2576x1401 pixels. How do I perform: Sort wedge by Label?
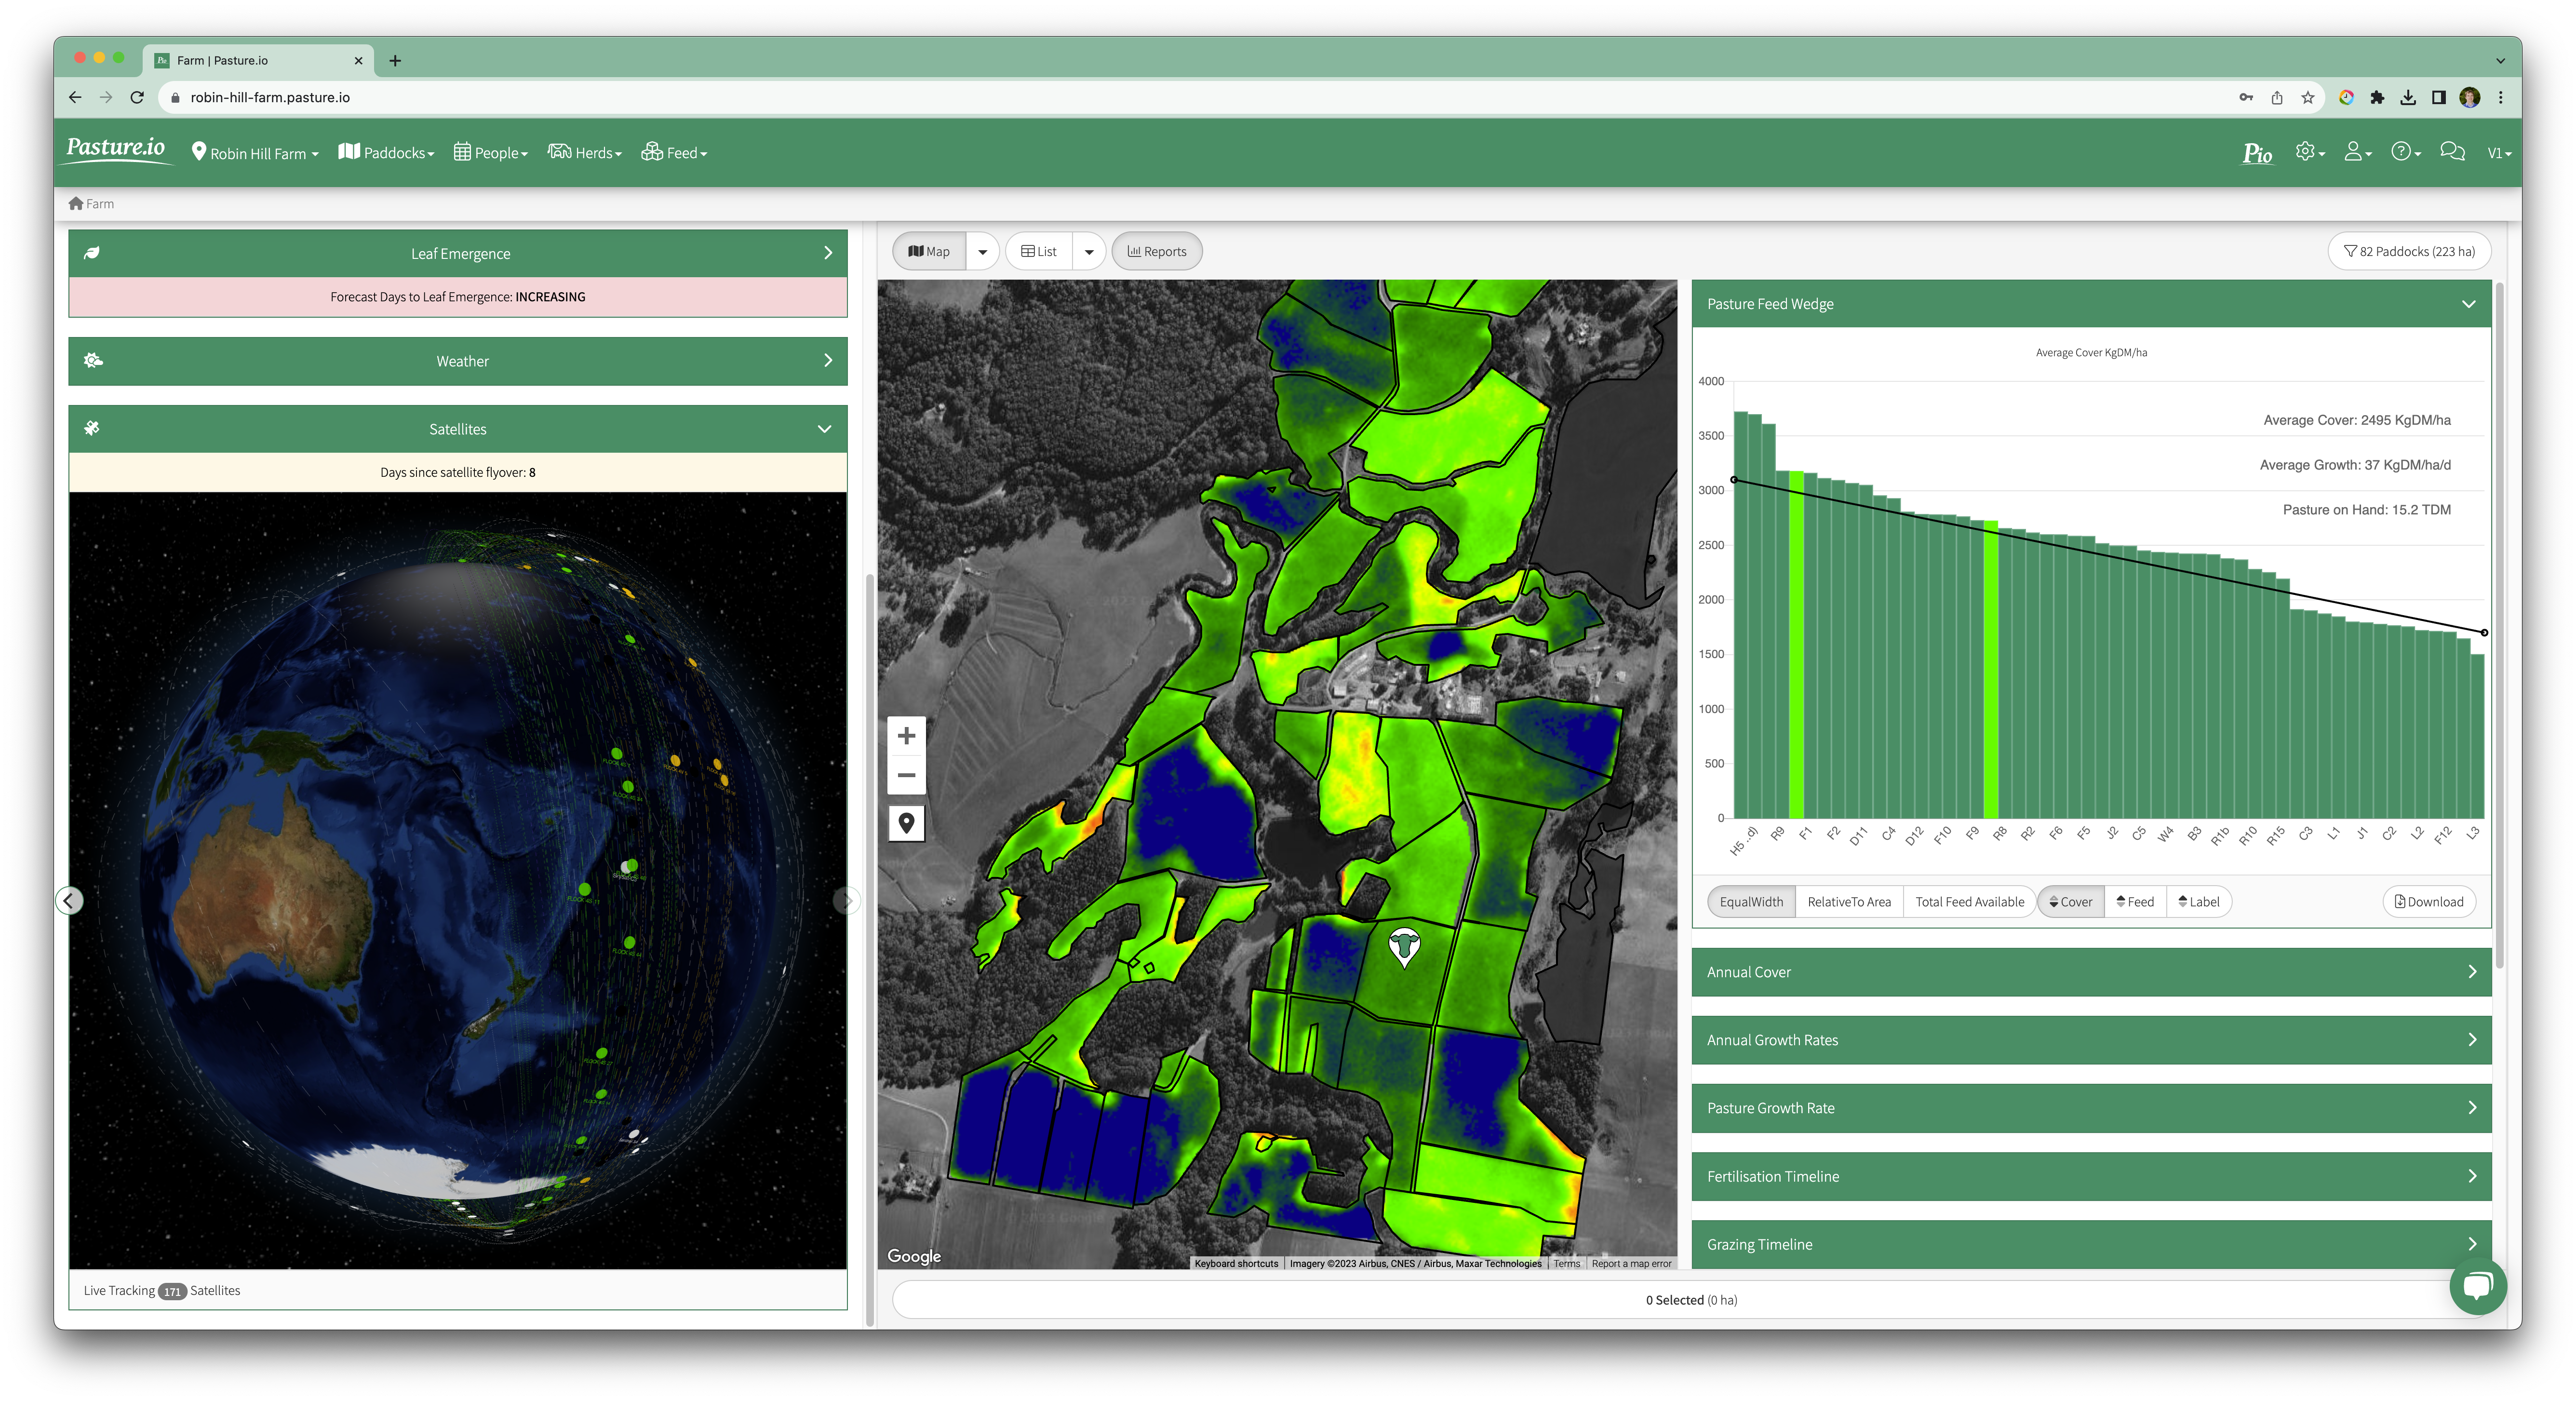coord(2198,902)
